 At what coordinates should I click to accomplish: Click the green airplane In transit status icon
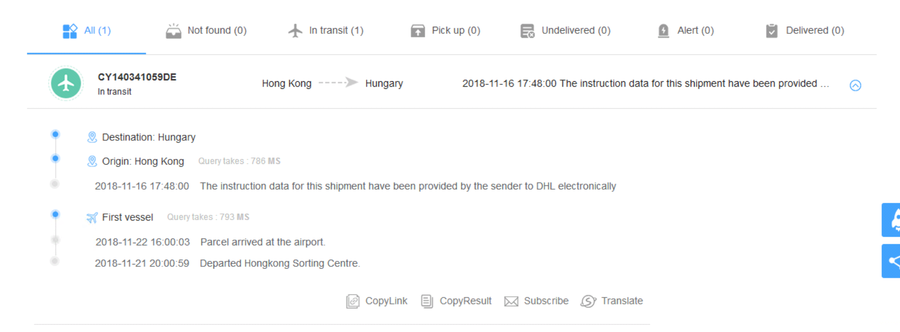click(66, 83)
